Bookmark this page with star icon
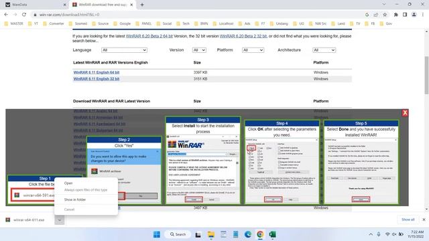This screenshot has height=241, width=429. click(385, 15)
